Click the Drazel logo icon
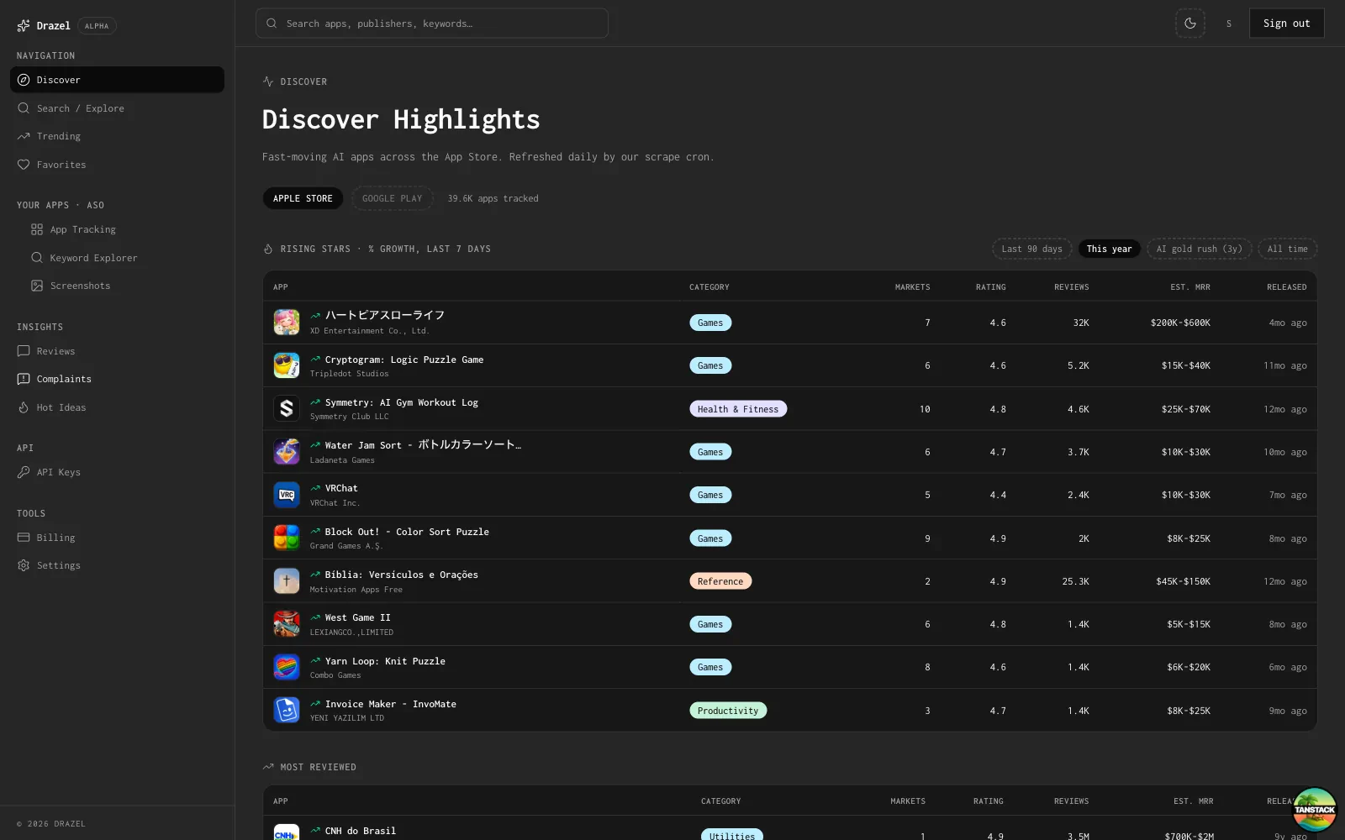 click(x=24, y=25)
